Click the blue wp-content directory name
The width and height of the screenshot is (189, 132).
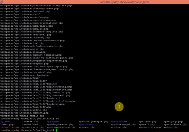pyautogui.click(x=86, y=124)
